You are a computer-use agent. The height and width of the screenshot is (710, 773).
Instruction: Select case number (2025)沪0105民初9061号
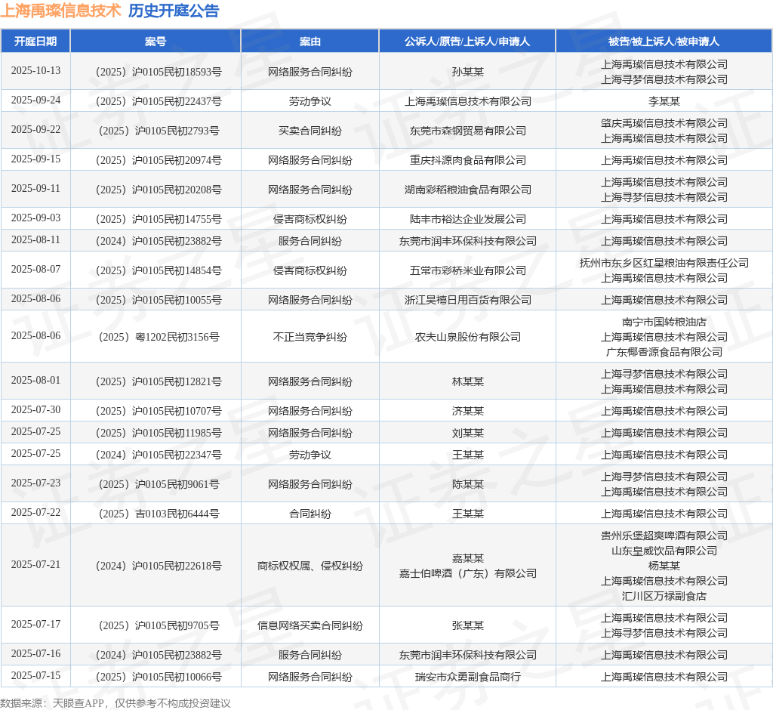coord(159,484)
